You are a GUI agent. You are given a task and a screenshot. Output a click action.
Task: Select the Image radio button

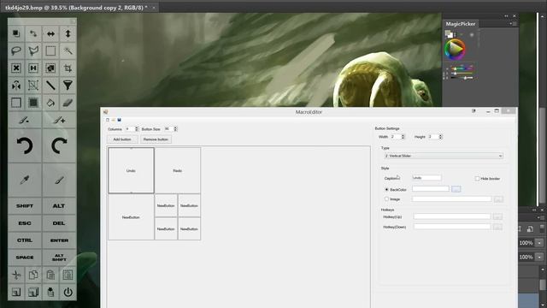(x=386, y=198)
